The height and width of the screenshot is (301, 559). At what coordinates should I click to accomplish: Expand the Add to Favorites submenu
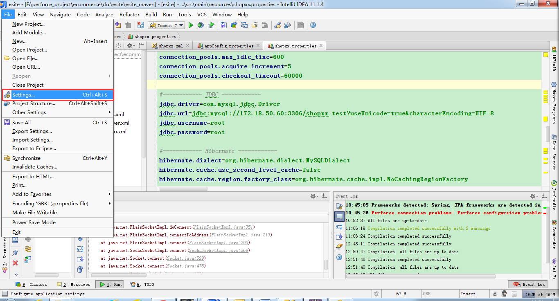[58, 194]
